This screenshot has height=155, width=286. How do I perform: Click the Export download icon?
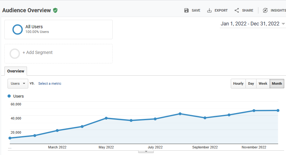[209, 10]
